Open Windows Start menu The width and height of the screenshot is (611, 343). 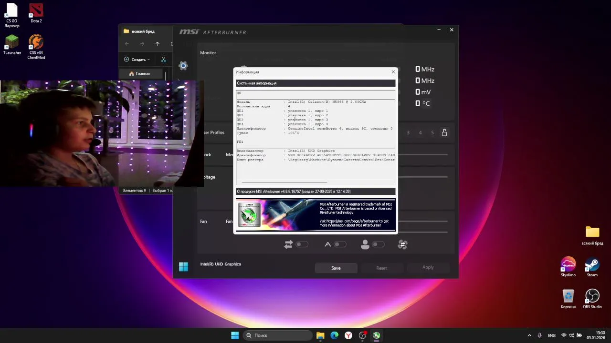[235, 335]
